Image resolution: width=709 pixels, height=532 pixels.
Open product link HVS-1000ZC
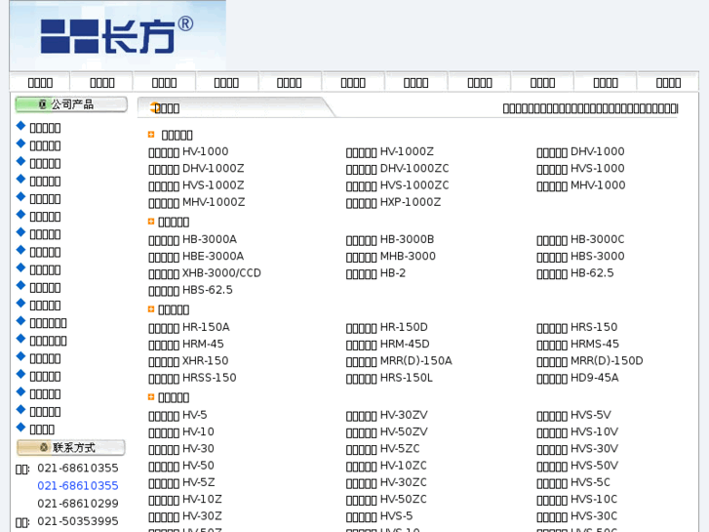(x=398, y=185)
